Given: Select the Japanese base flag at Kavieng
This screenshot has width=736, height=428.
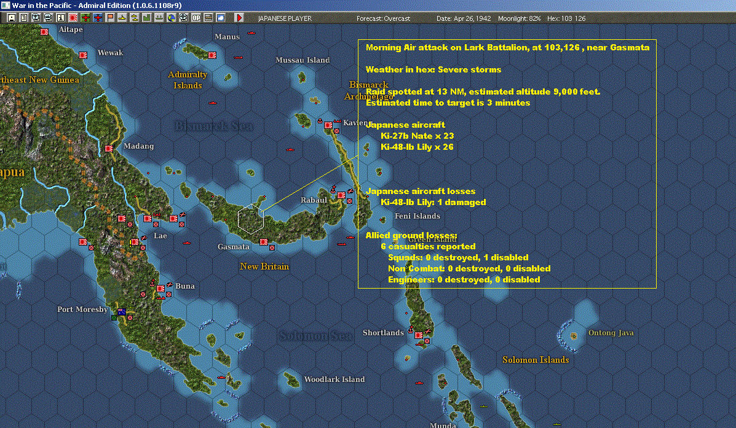Looking at the screenshot, I should pos(328,125).
